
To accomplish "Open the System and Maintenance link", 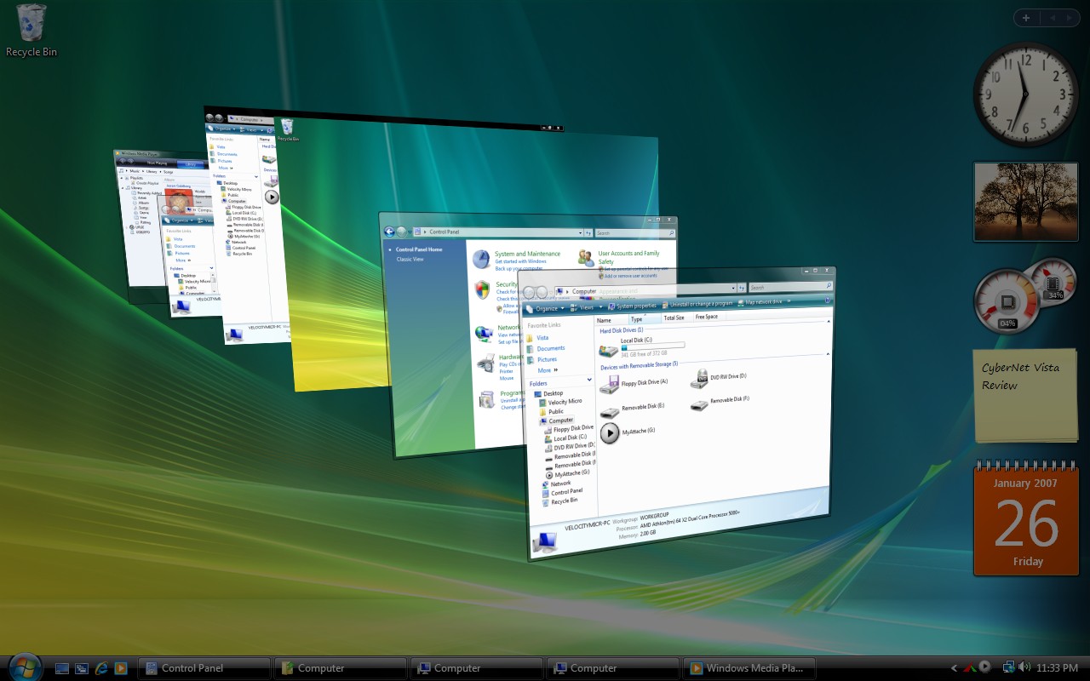I will (x=527, y=254).
